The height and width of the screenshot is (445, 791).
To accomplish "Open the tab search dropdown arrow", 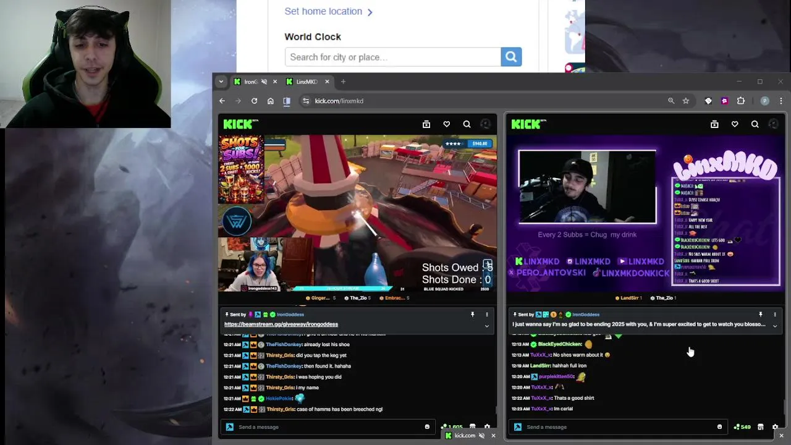I will (x=221, y=82).
